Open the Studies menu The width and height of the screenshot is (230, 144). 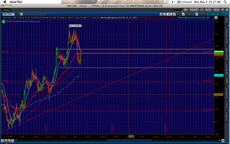(x=201, y=14)
